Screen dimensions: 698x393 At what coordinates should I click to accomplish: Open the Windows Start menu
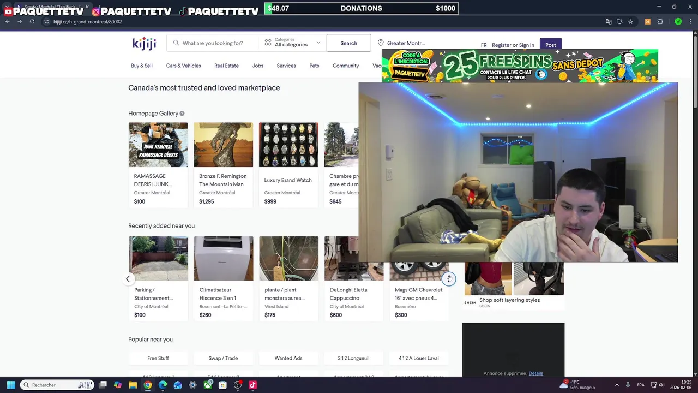[11, 385]
